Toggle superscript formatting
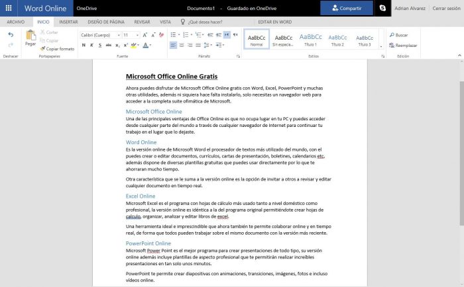This screenshot has height=287, width=464. point(125,45)
